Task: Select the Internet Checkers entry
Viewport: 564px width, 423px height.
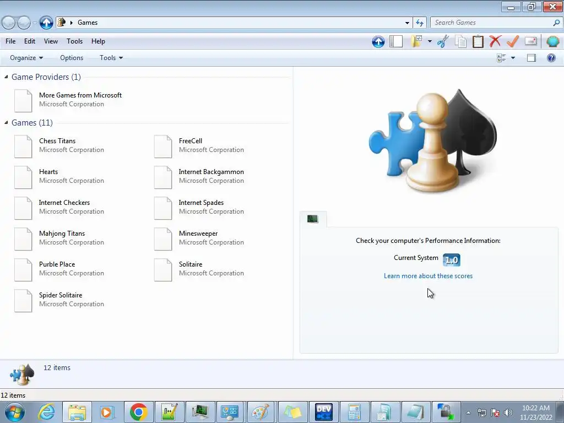Action: click(59, 207)
